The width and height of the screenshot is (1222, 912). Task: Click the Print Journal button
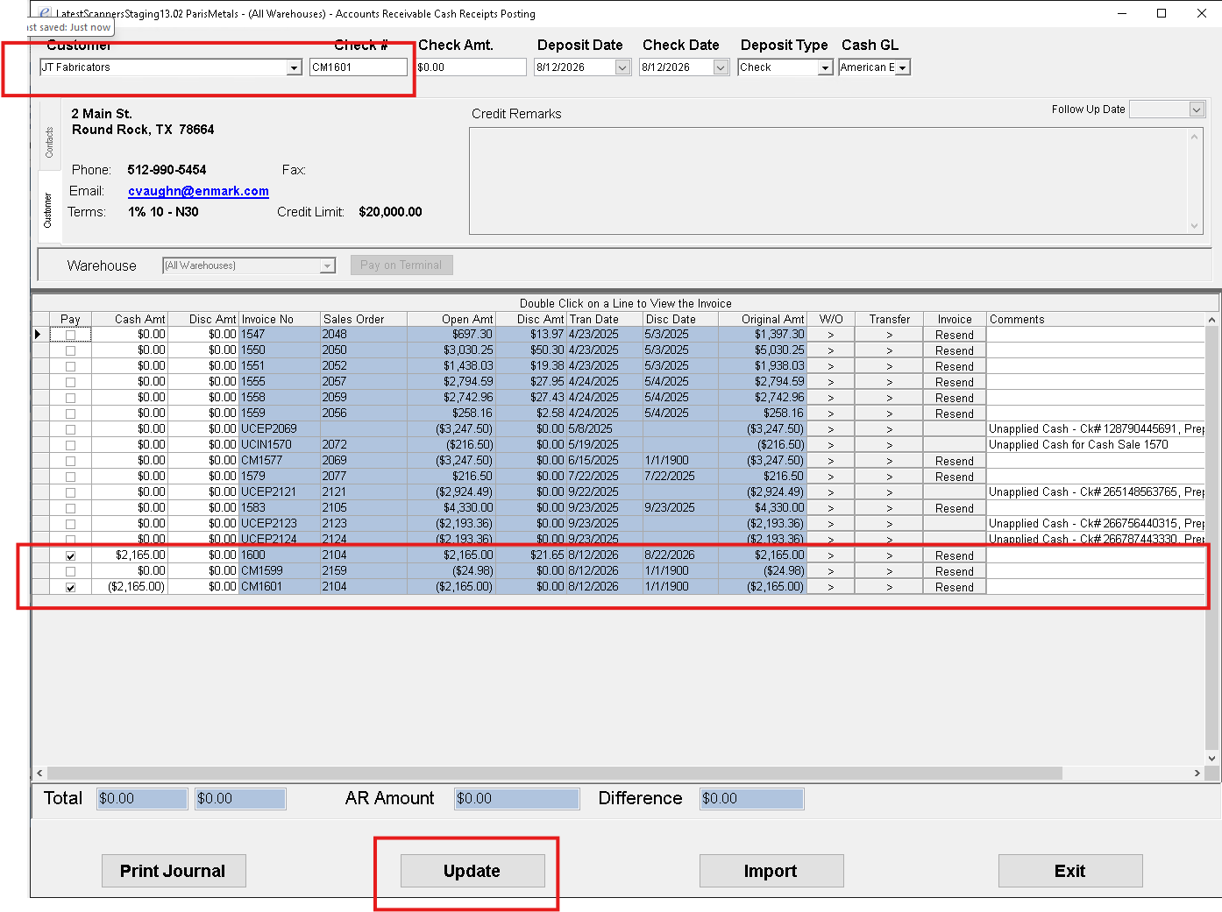point(174,871)
